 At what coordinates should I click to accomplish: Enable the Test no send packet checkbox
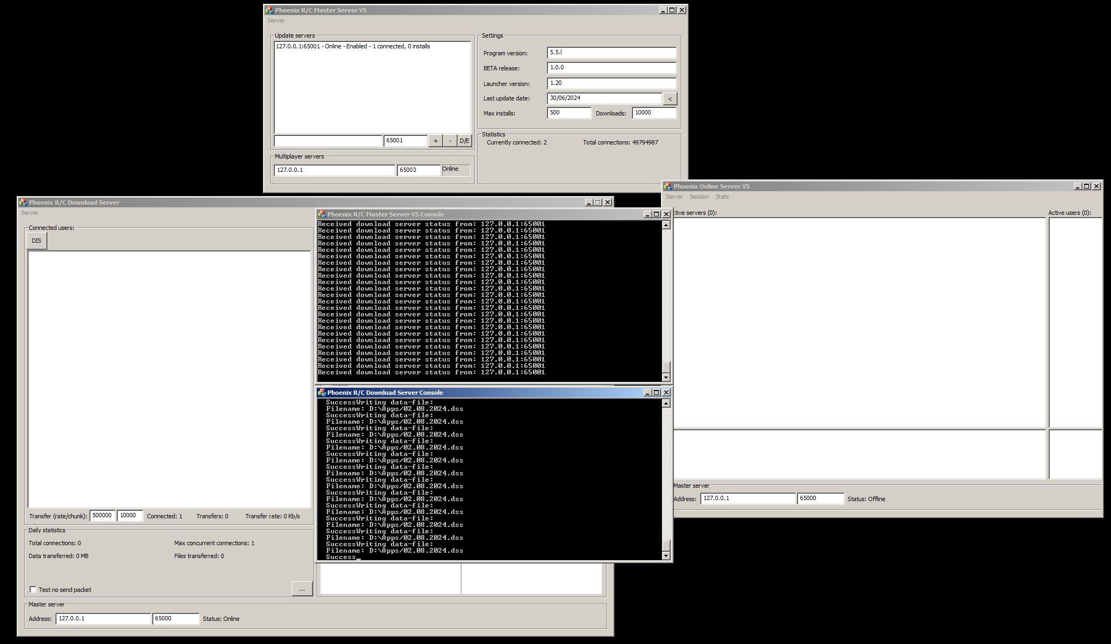pyautogui.click(x=33, y=589)
